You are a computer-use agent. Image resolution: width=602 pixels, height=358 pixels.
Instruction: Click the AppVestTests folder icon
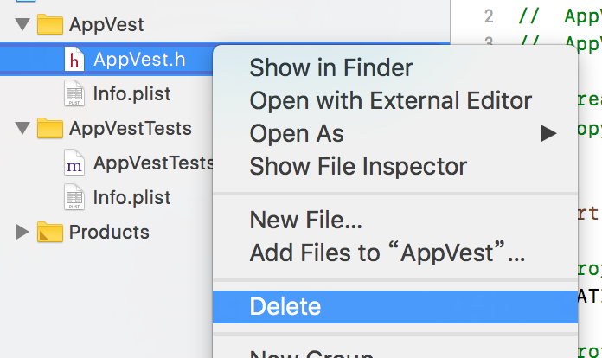point(51,129)
